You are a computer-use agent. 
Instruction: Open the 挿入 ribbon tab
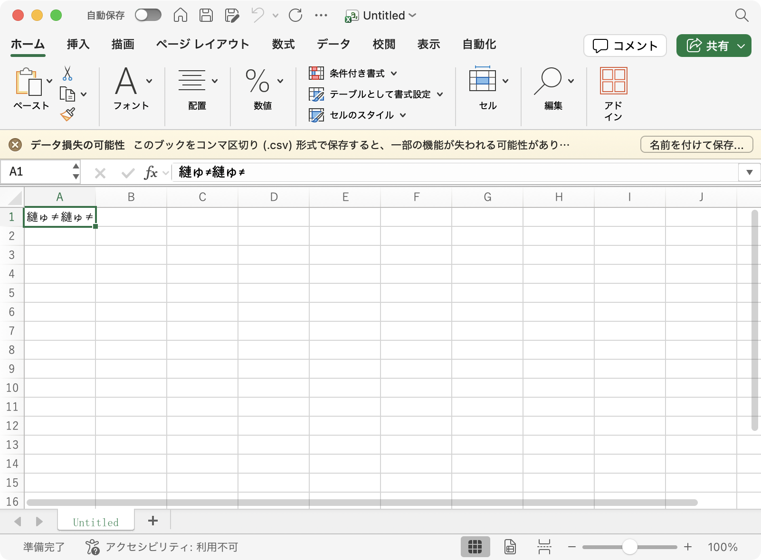coord(78,45)
